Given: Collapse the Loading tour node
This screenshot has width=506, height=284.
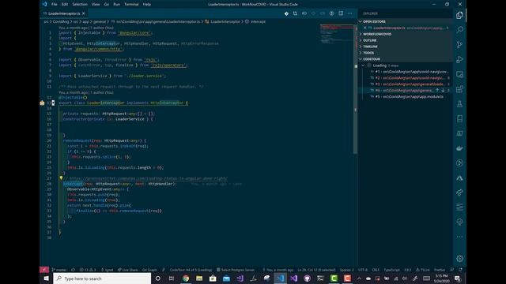Looking at the screenshot, I should [363, 65].
